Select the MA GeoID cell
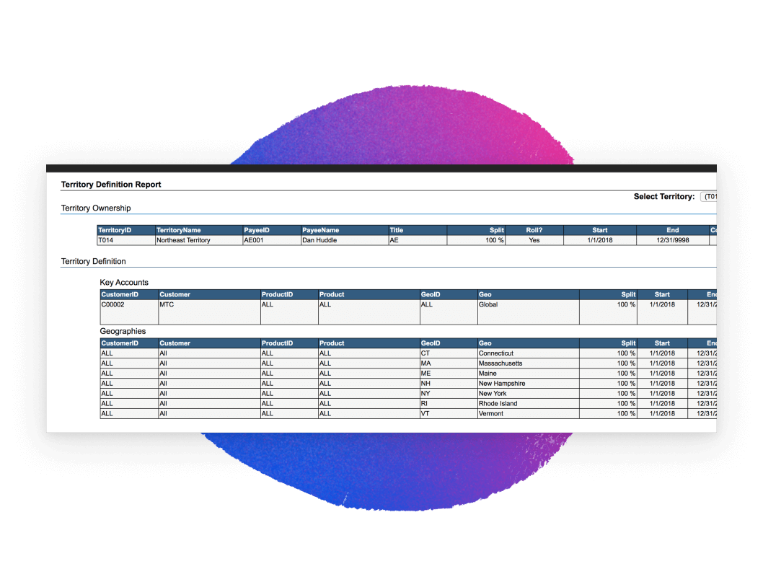The height and width of the screenshot is (582, 763). click(449, 363)
